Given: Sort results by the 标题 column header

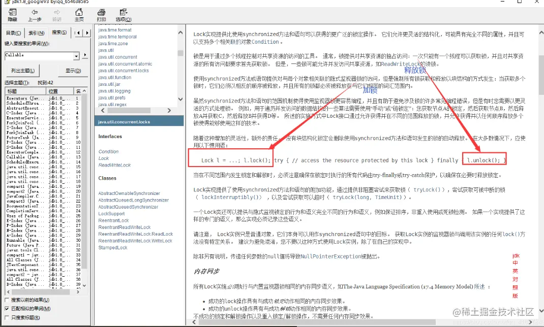Looking at the screenshot, I should [x=26, y=91].
